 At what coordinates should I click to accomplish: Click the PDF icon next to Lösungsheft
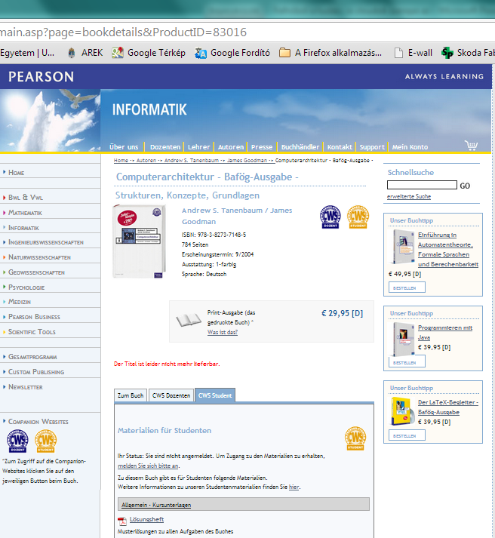coord(121,521)
